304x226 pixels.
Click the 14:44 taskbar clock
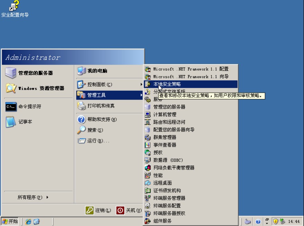[294, 222]
